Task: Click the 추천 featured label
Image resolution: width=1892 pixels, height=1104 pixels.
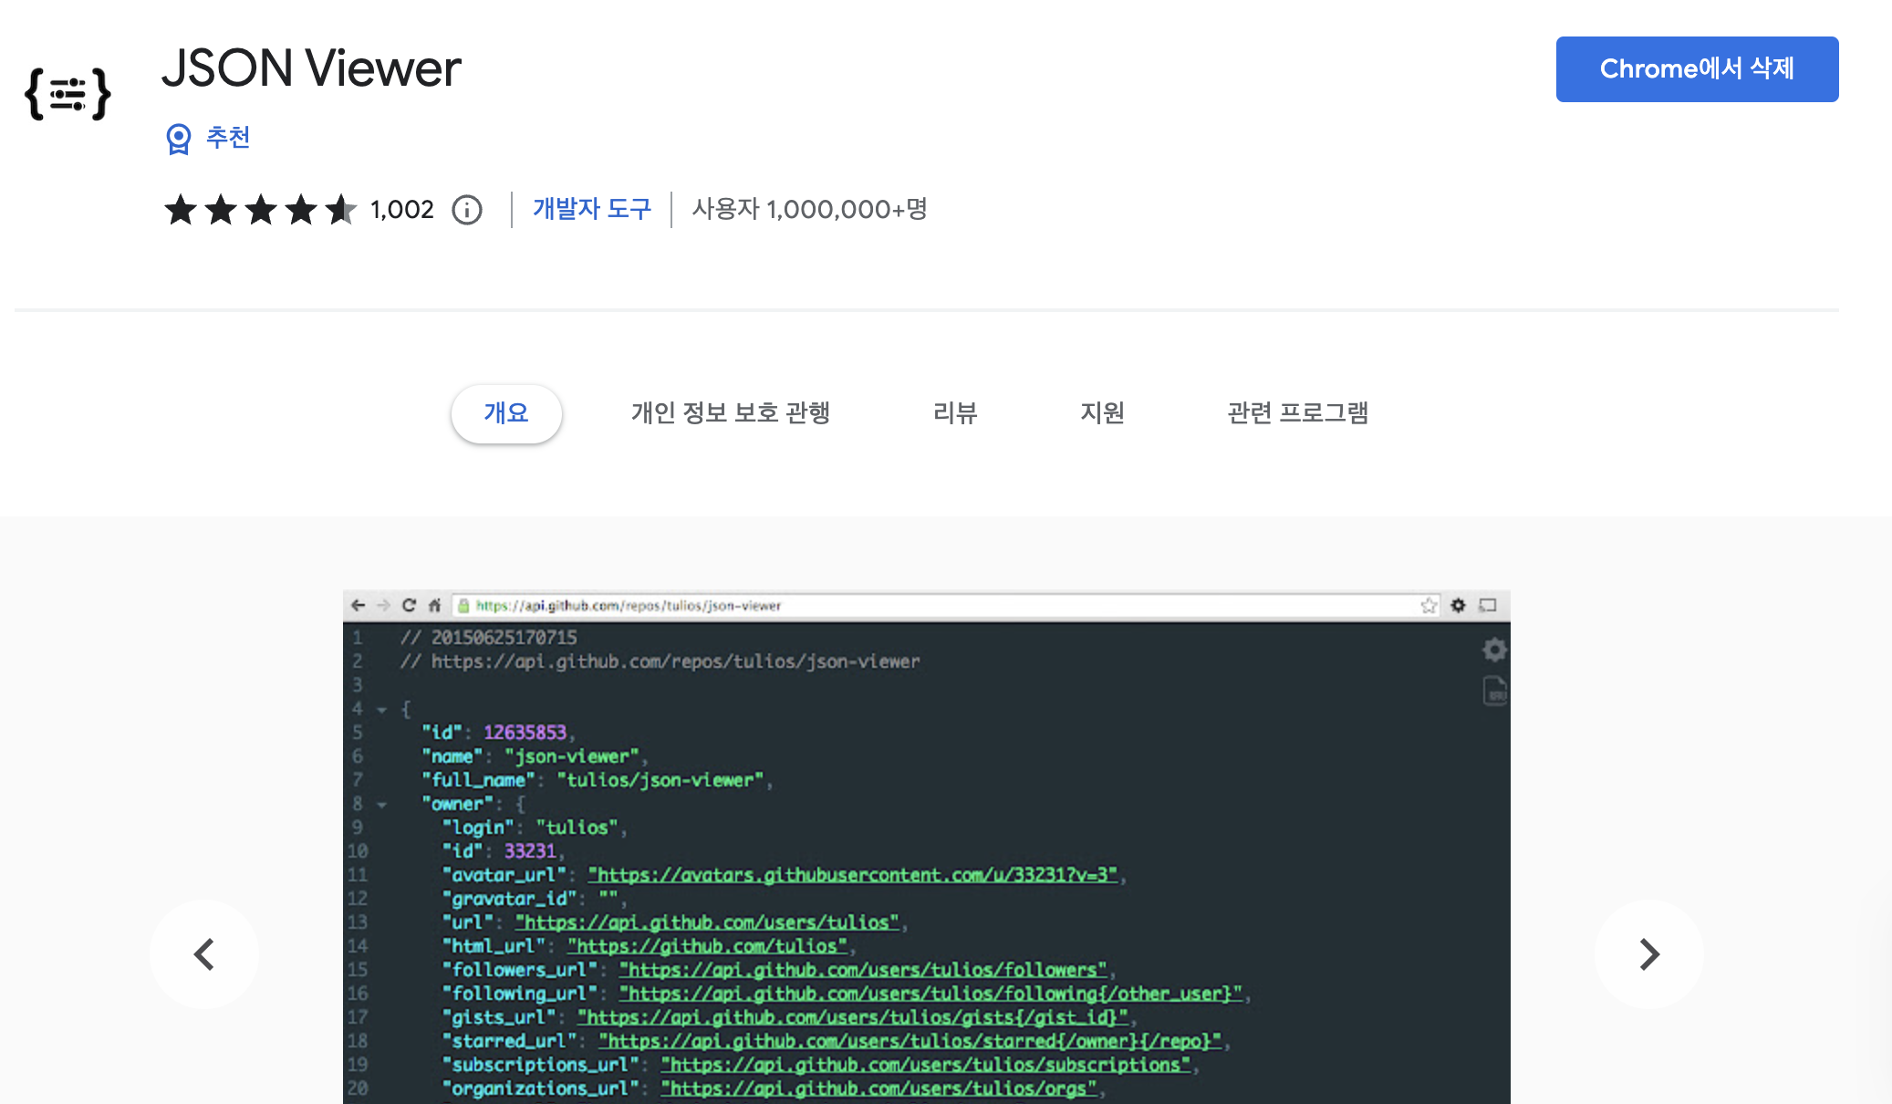Action: click(x=228, y=138)
